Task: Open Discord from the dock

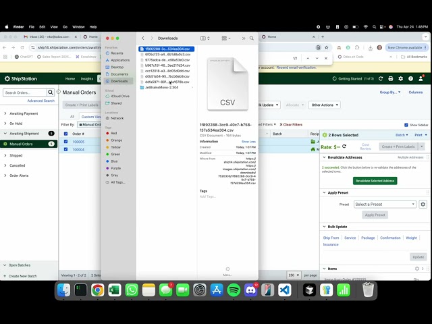Action: coord(250,290)
